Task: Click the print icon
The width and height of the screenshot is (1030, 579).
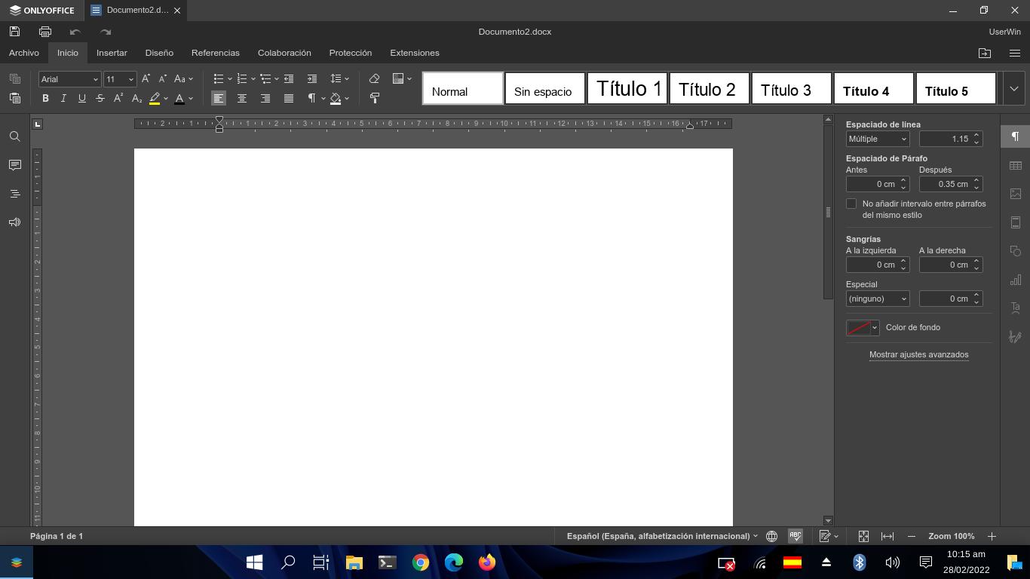Action: tap(45, 32)
